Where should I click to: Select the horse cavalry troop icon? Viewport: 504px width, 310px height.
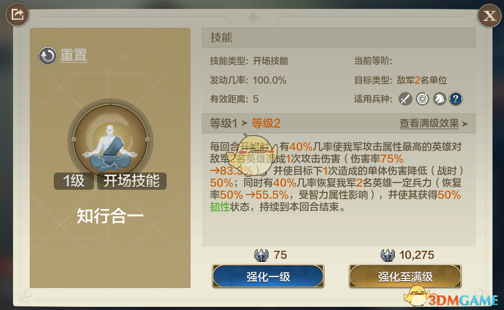click(x=439, y=99)
